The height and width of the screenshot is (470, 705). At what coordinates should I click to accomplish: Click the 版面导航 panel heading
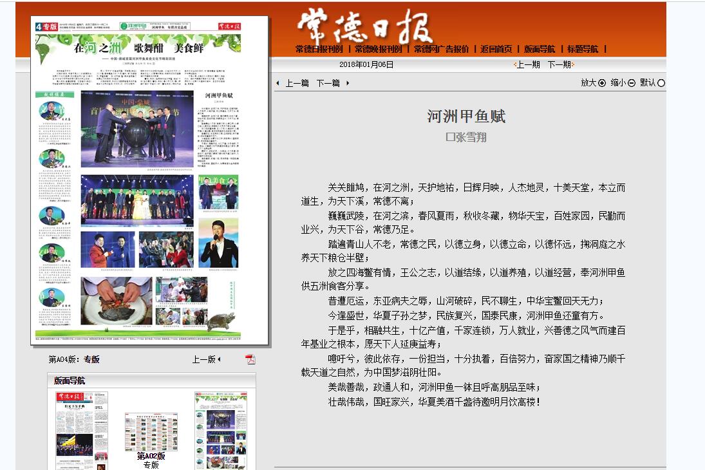pyautogui.click(x=70, y=381)
